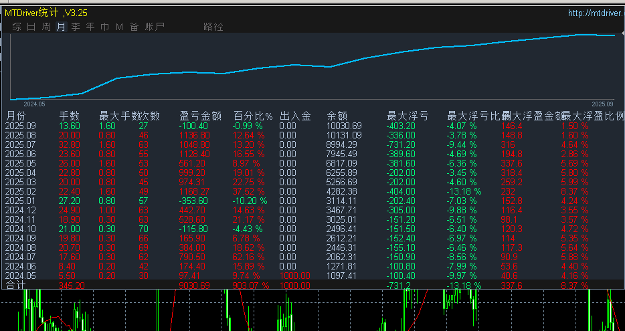This screenshot has width=625, height=331.
Task: Click the 合计 totals row label
Action: pyautogui.click(x=17, y=285)
